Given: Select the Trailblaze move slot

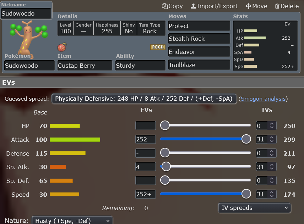Looking at the screenshot, I should 199,65.
